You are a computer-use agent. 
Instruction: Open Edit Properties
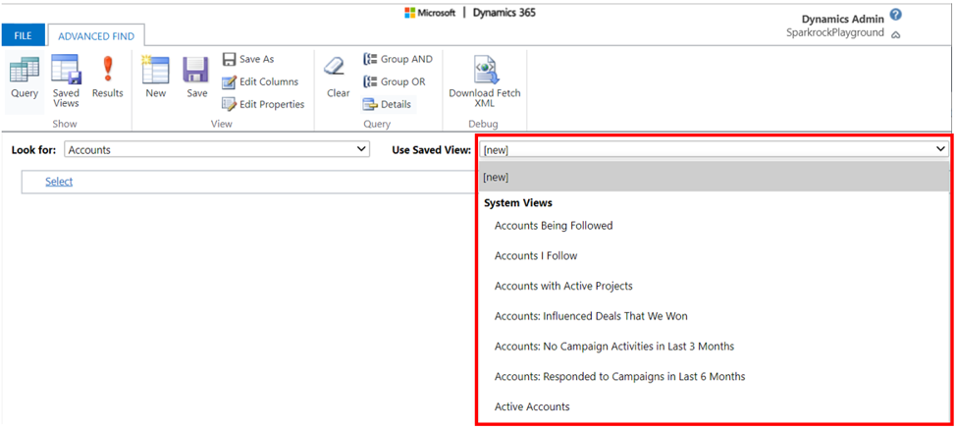(263, 104)
